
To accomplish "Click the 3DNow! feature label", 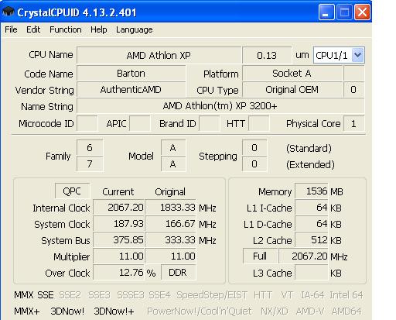I will click(x=67, y=311).
